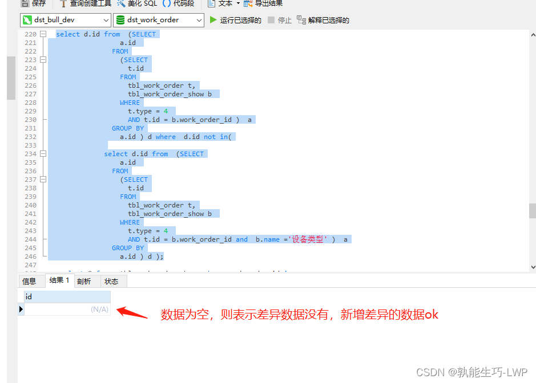Click 'tbl_work_order t,' on line 240
Image resolution: width=536 pixels, height=383 pixels.
[162, 205]
